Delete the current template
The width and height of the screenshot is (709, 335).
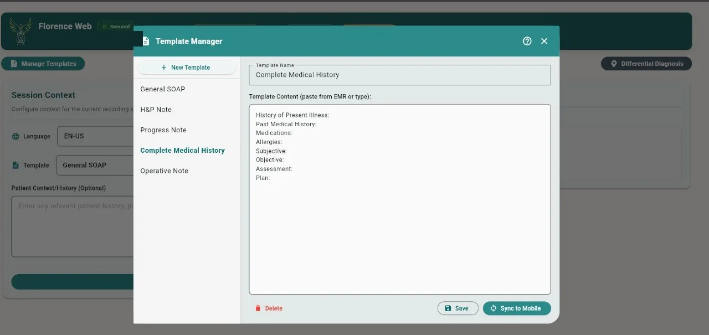pos(269,308)
